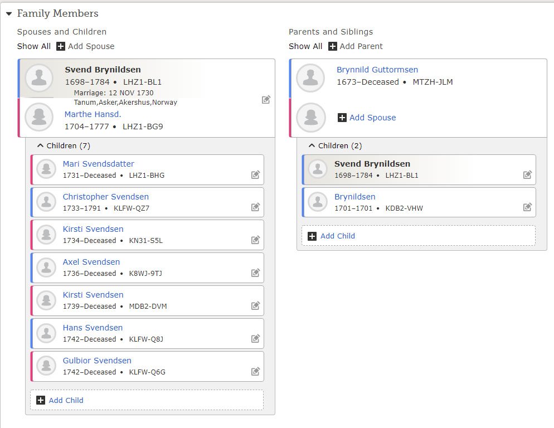Add spouse for Brynnild Guttormsen
554x428 pixels.
click(x=367, y=118)
